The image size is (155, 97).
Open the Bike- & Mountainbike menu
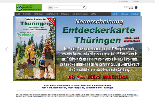tap(80, 14)
